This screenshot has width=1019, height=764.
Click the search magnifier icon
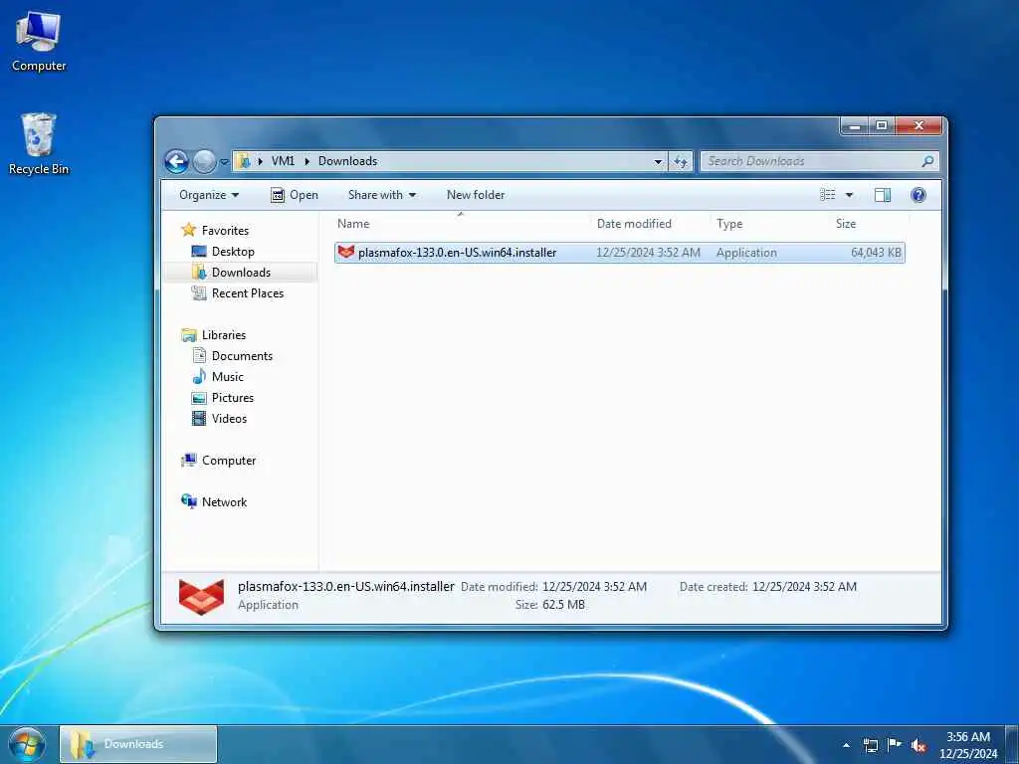(x=928, y=161)
